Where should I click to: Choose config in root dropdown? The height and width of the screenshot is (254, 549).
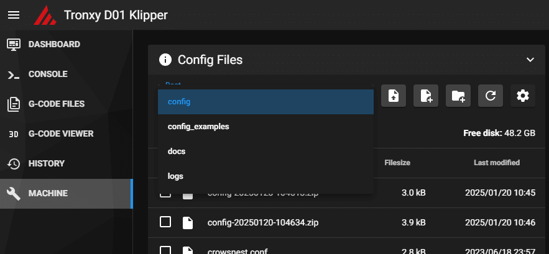[x=265, y=102]
